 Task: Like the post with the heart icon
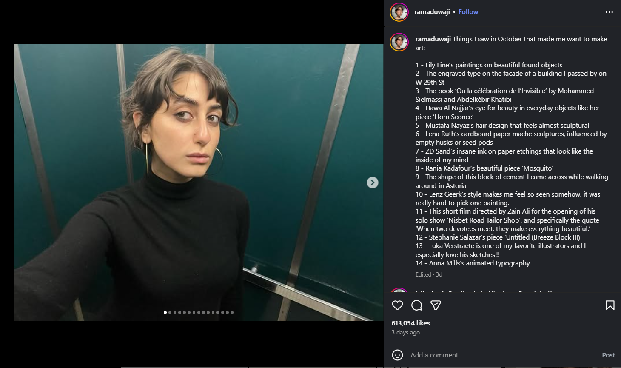tap(397, 305)
